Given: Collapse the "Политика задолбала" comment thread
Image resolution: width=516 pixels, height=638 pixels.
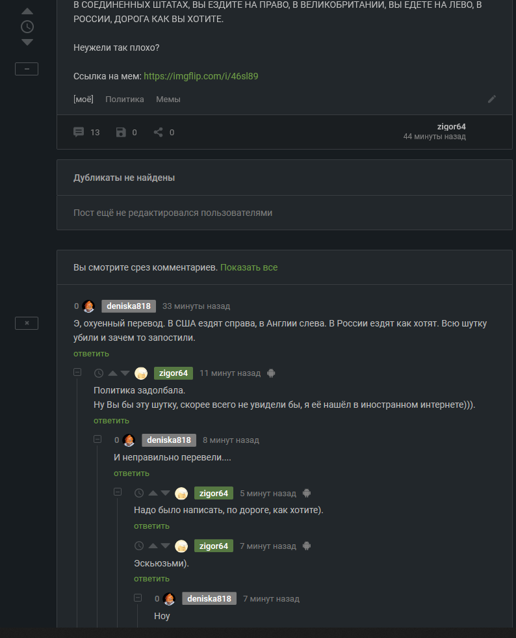Looking at the screenshot, I should (x=77, y=373).
